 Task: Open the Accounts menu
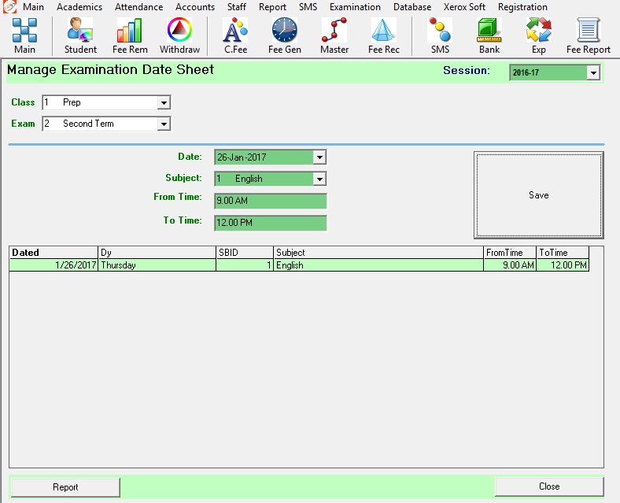pos(195,7)
